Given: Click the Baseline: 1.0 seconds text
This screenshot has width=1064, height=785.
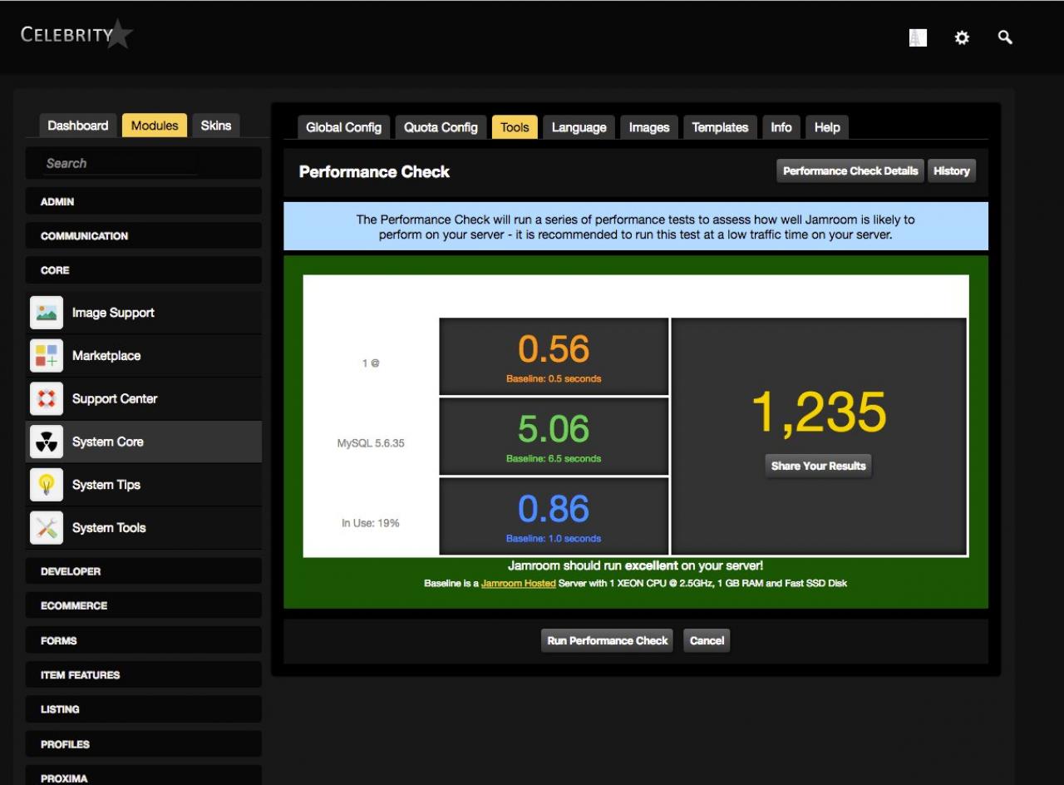Looking at the screenshot, I should tap(554, 538).
